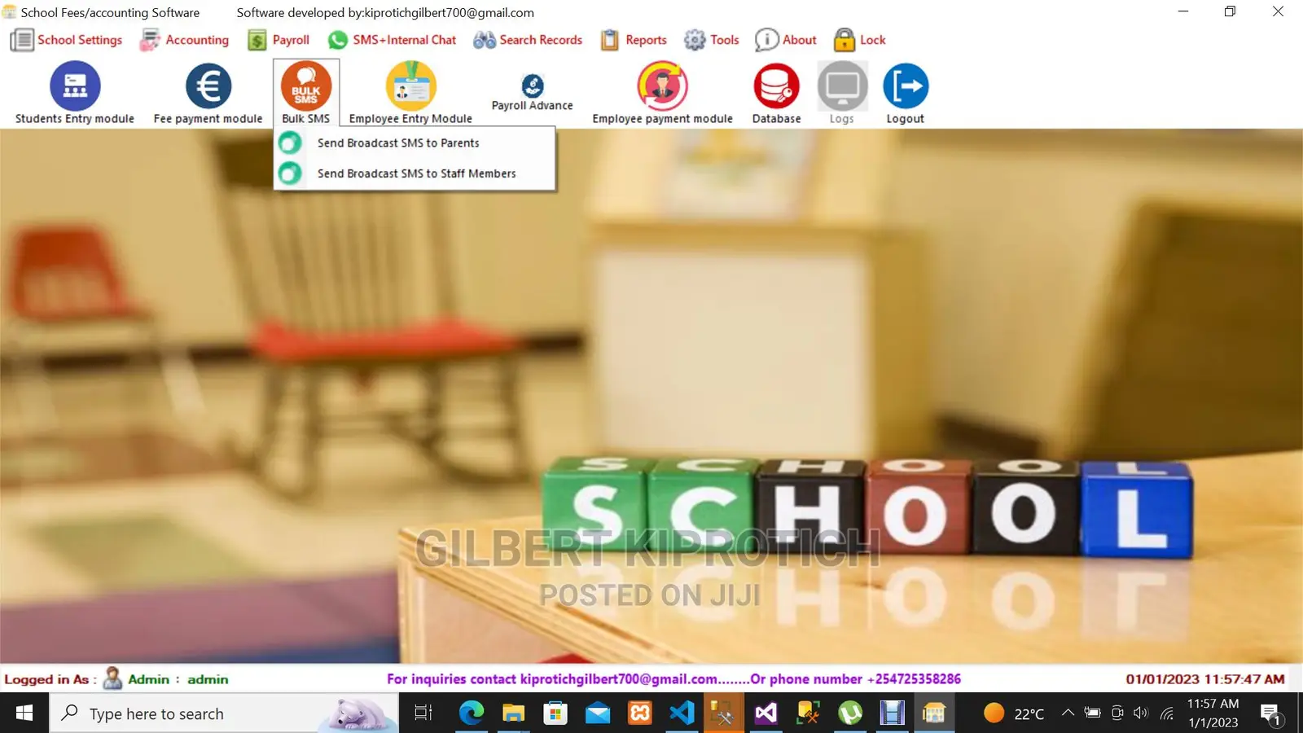The height and width of the screenshot is (733, 1303).
Task: Open the School Settings menu
Action: [x=67, y=40]
